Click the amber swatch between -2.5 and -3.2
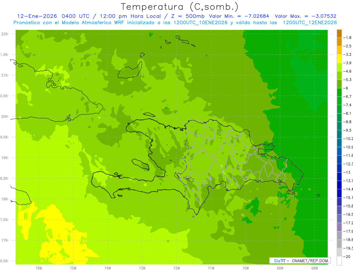Viewport: 353px width, 272px height. [x=339, y=50]
